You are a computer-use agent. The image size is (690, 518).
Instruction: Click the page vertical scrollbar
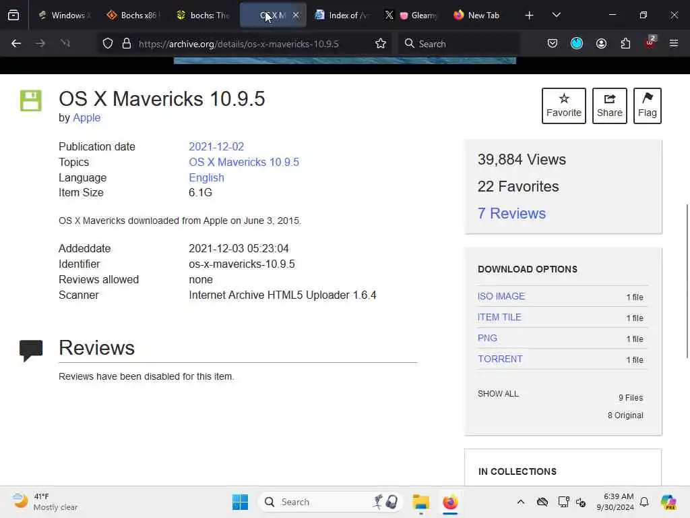click(687, 281)
